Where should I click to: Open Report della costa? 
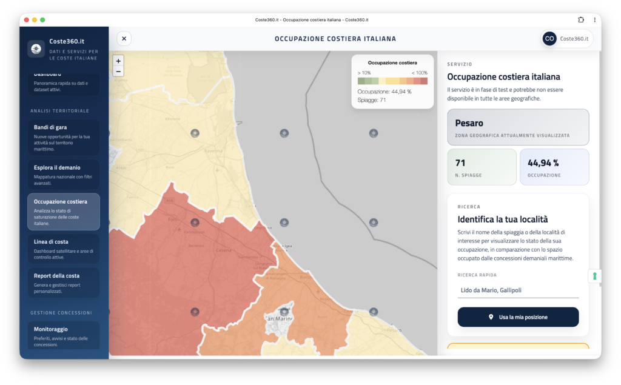point(63,283)
